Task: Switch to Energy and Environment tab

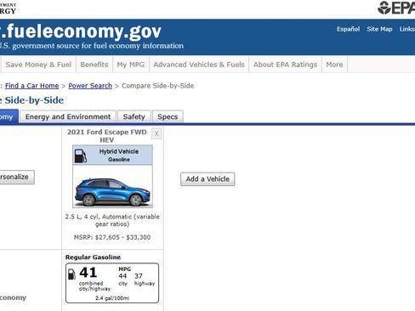Action: click(68, 116)
